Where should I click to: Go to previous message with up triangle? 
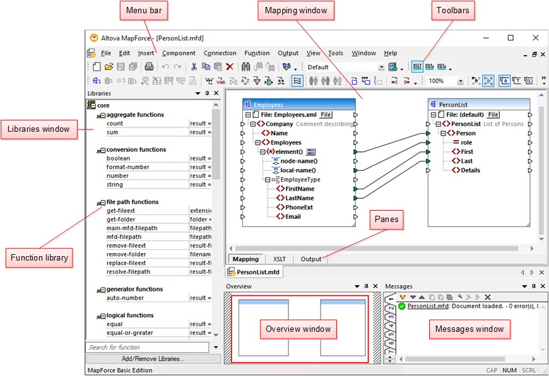(x=422, y=297)
